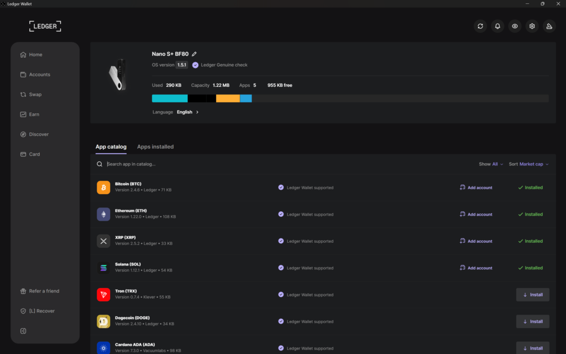This screenshot has width=566, height=354.
Task: Add account for Bitcoin (BTC)
Action: 476,188
